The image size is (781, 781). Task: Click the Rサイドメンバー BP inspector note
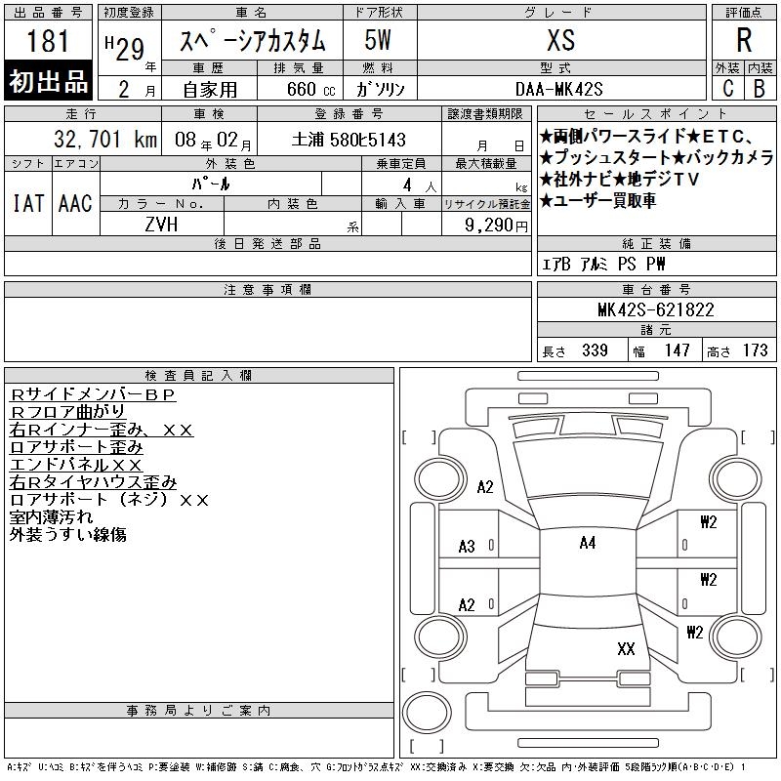[93, 395]
